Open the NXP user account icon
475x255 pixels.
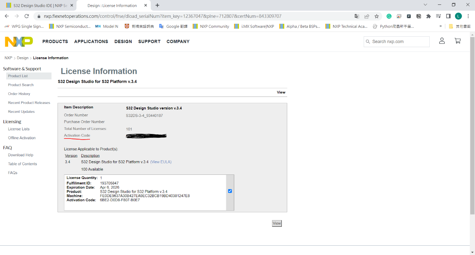[x=442, y=41]
